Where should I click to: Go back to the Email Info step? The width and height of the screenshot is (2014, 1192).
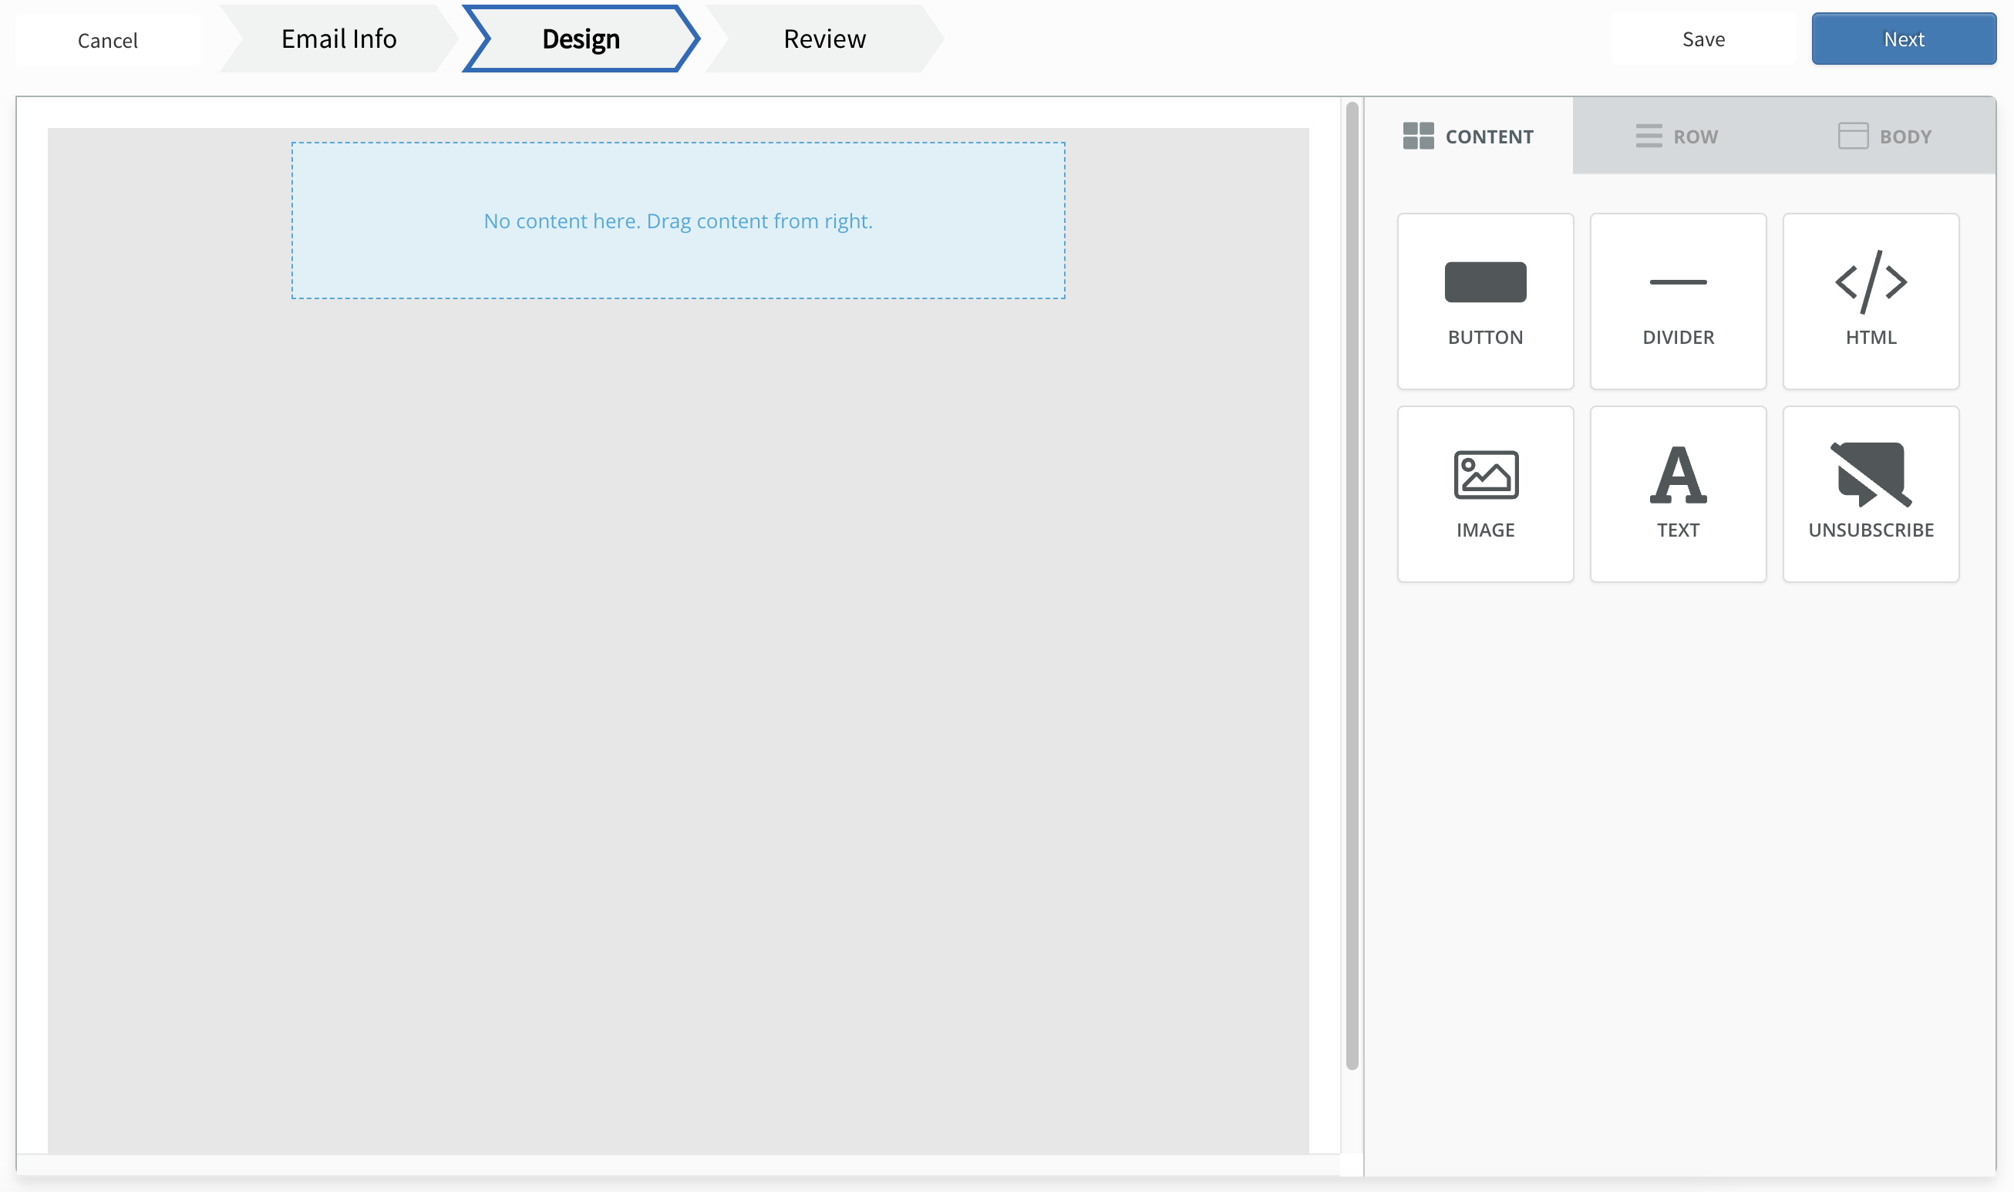coord(337,38)
